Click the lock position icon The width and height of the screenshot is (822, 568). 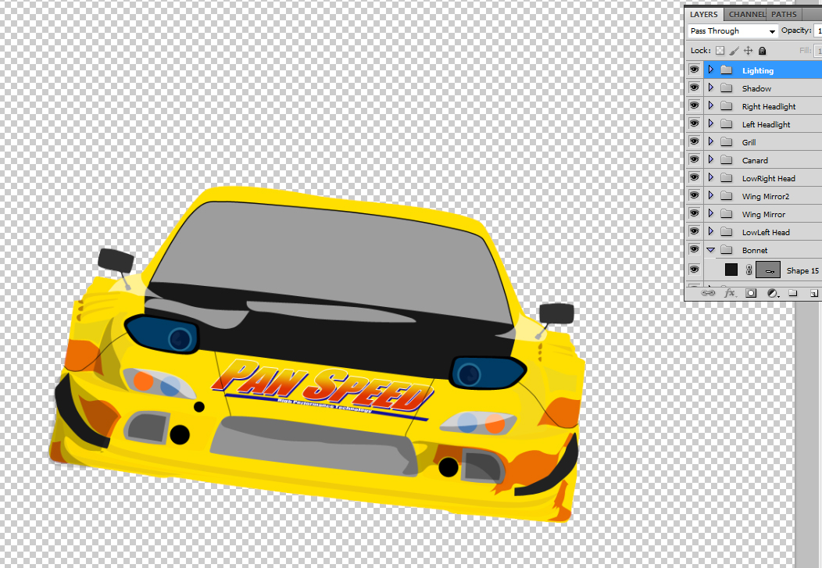(748, 51)
